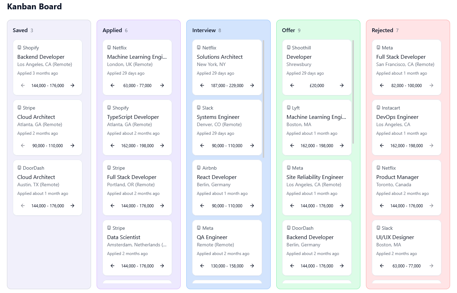Click left arrow on Netflix Product Manager card
This screenshot has height=293, width=457.
[382, 206]
